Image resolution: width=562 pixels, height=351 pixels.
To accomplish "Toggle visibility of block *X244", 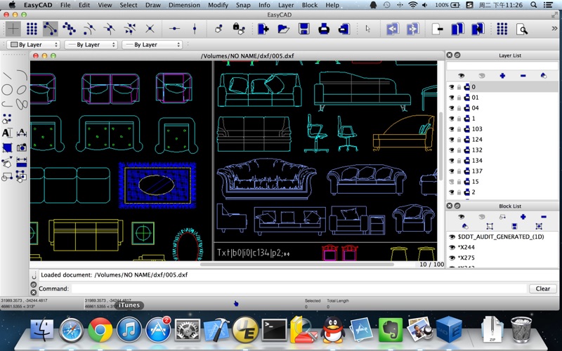I will pyautogui.click(x=452, y=248).
